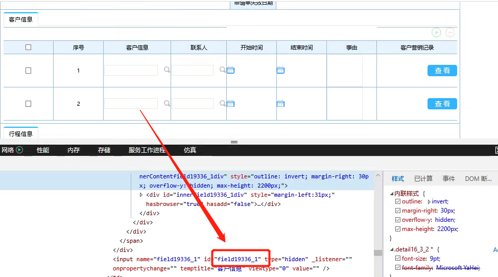The image size is (498, 277).
Task: Open contact search magnifier in row 2
Action: coord(223,103)
